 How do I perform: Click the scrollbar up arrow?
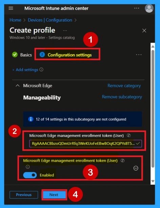pos(153,46)
